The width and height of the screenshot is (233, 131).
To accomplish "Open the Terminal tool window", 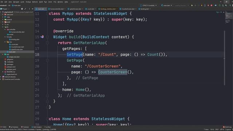I will (25, 127).
